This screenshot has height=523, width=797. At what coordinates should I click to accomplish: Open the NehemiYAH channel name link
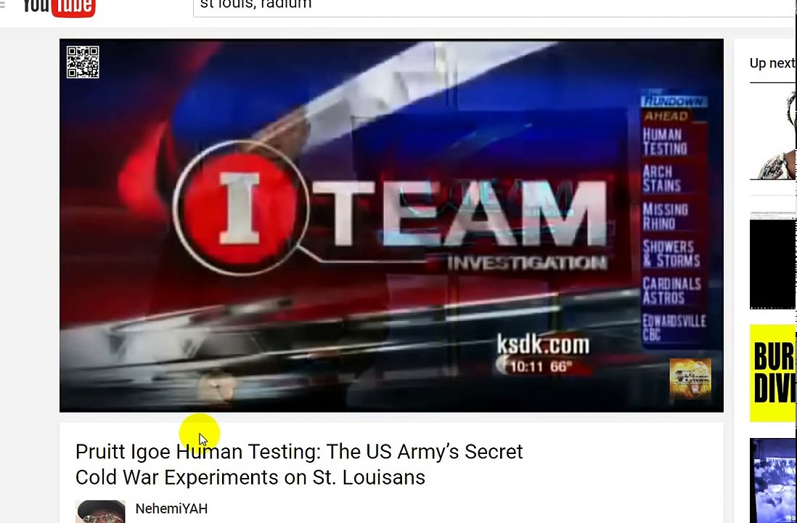point(171,508)
